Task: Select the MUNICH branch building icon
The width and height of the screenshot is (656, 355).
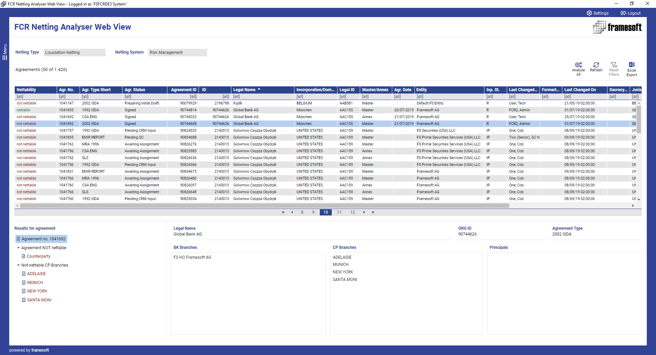Action: coord(24,283)
